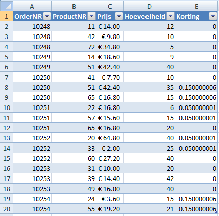The height and width of the screenshot is (216, 219).
Task: Select price cell € 7.70
Action: tap(110, 77)
